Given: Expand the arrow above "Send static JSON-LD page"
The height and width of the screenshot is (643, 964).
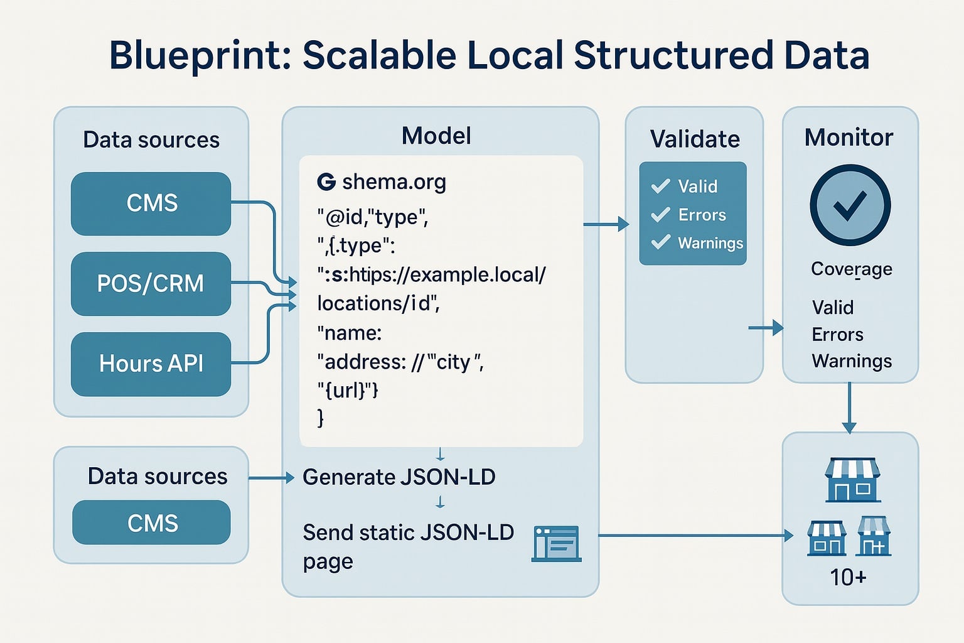Looking at the screenshot, I should click(x=440, y=501).
